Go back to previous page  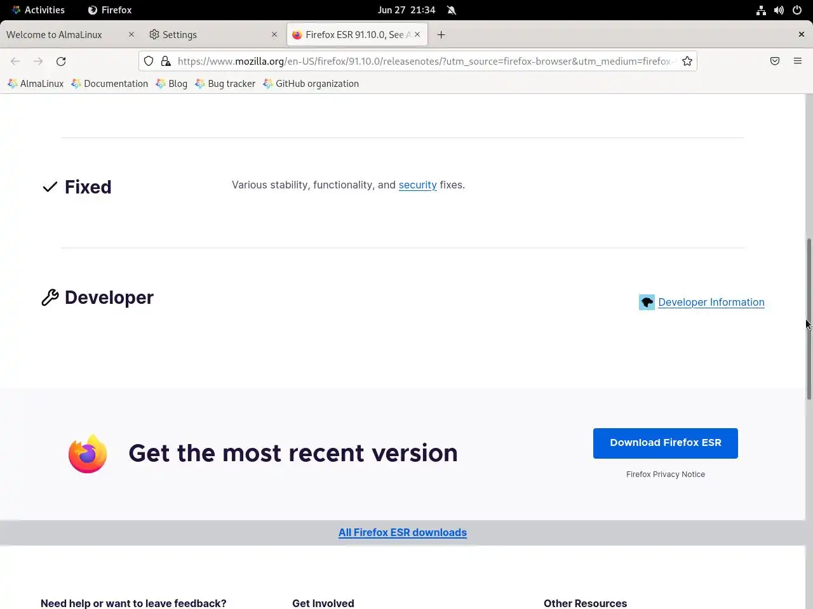15,61
